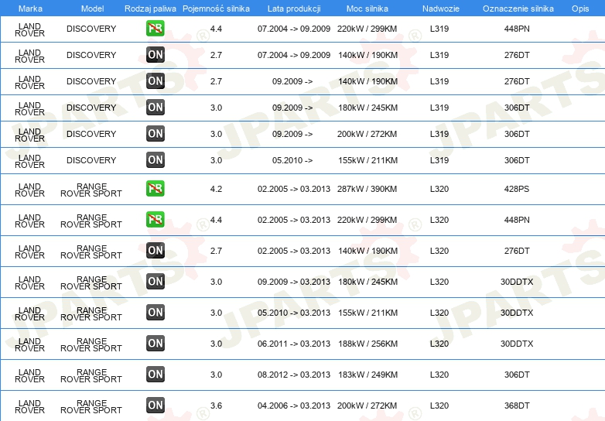Image resolution: width=605 pixels, height=421 pixels.
Task: Click the 05.2010 -> 03.2013 production years
Action: click(x=294, y=313)
